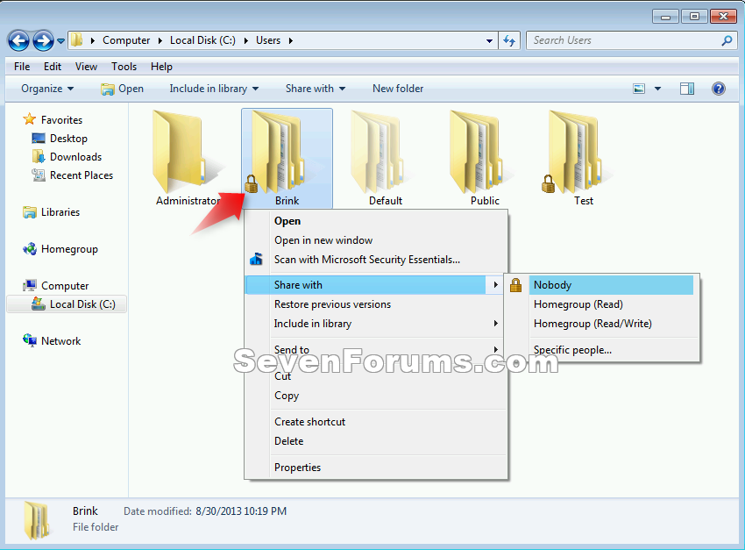Click the New folder button
The height and width of the screenshot is (550, 745).
click(397, 88)
